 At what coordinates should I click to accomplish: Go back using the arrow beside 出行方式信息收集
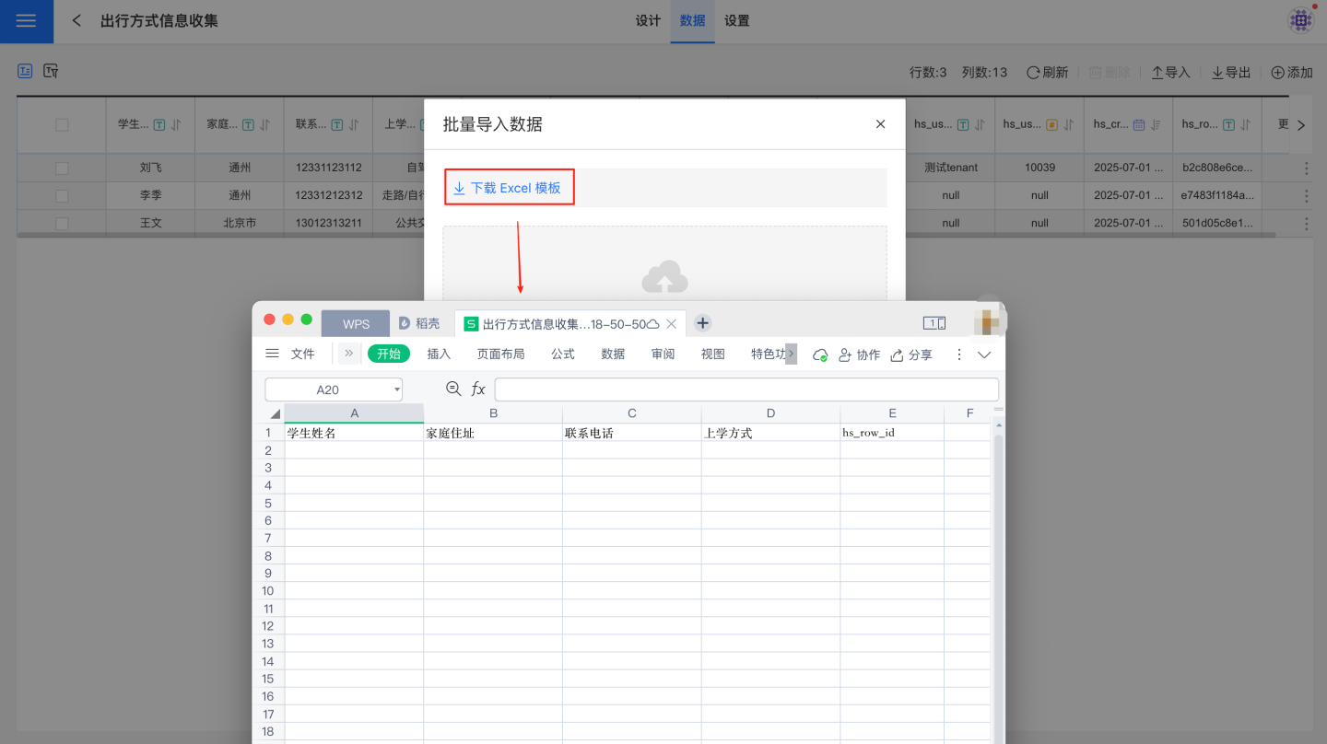(x=77, y=21)
